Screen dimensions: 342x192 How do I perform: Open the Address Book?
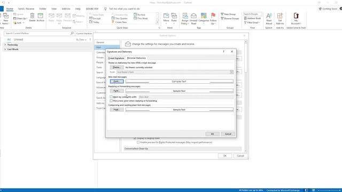coord(252,18)
